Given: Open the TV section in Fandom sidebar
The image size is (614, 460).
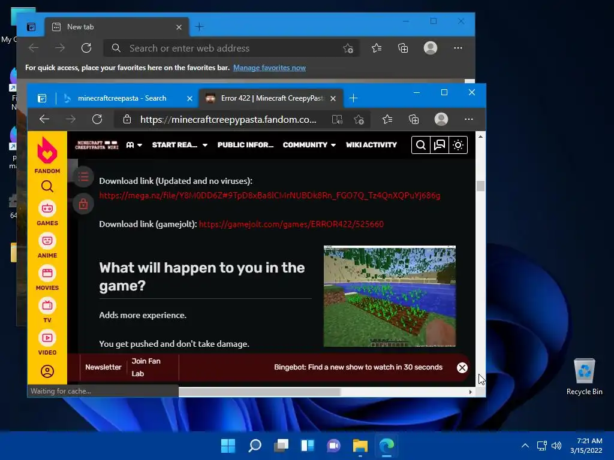Looking at the screenshot, I should [47, 311].
